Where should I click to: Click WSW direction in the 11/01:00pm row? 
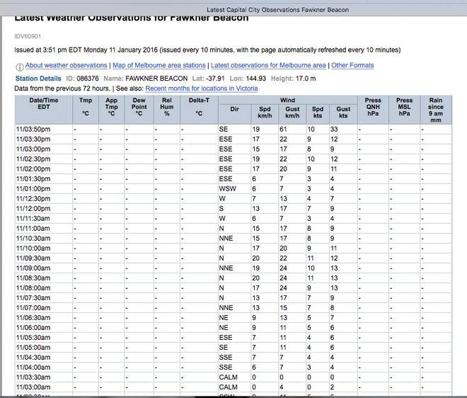(228, 188)
